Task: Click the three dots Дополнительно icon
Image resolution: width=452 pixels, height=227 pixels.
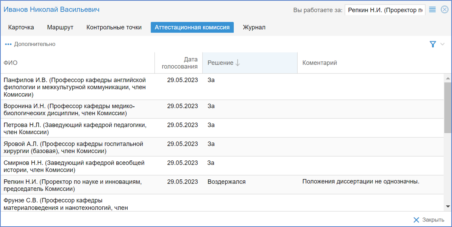Action: tap(8, 44)
